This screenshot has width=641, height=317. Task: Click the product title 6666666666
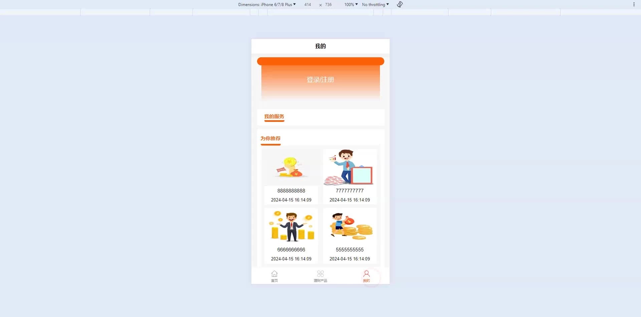pos(291,250)
